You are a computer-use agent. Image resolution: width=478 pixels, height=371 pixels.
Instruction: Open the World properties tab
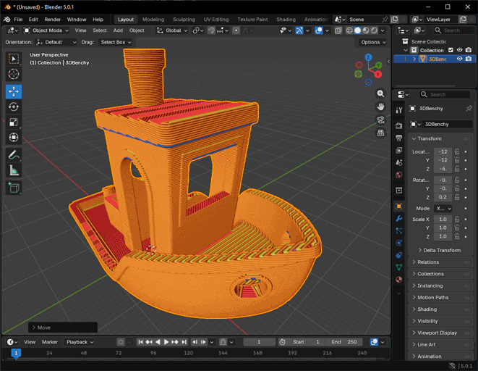(398, 175)
